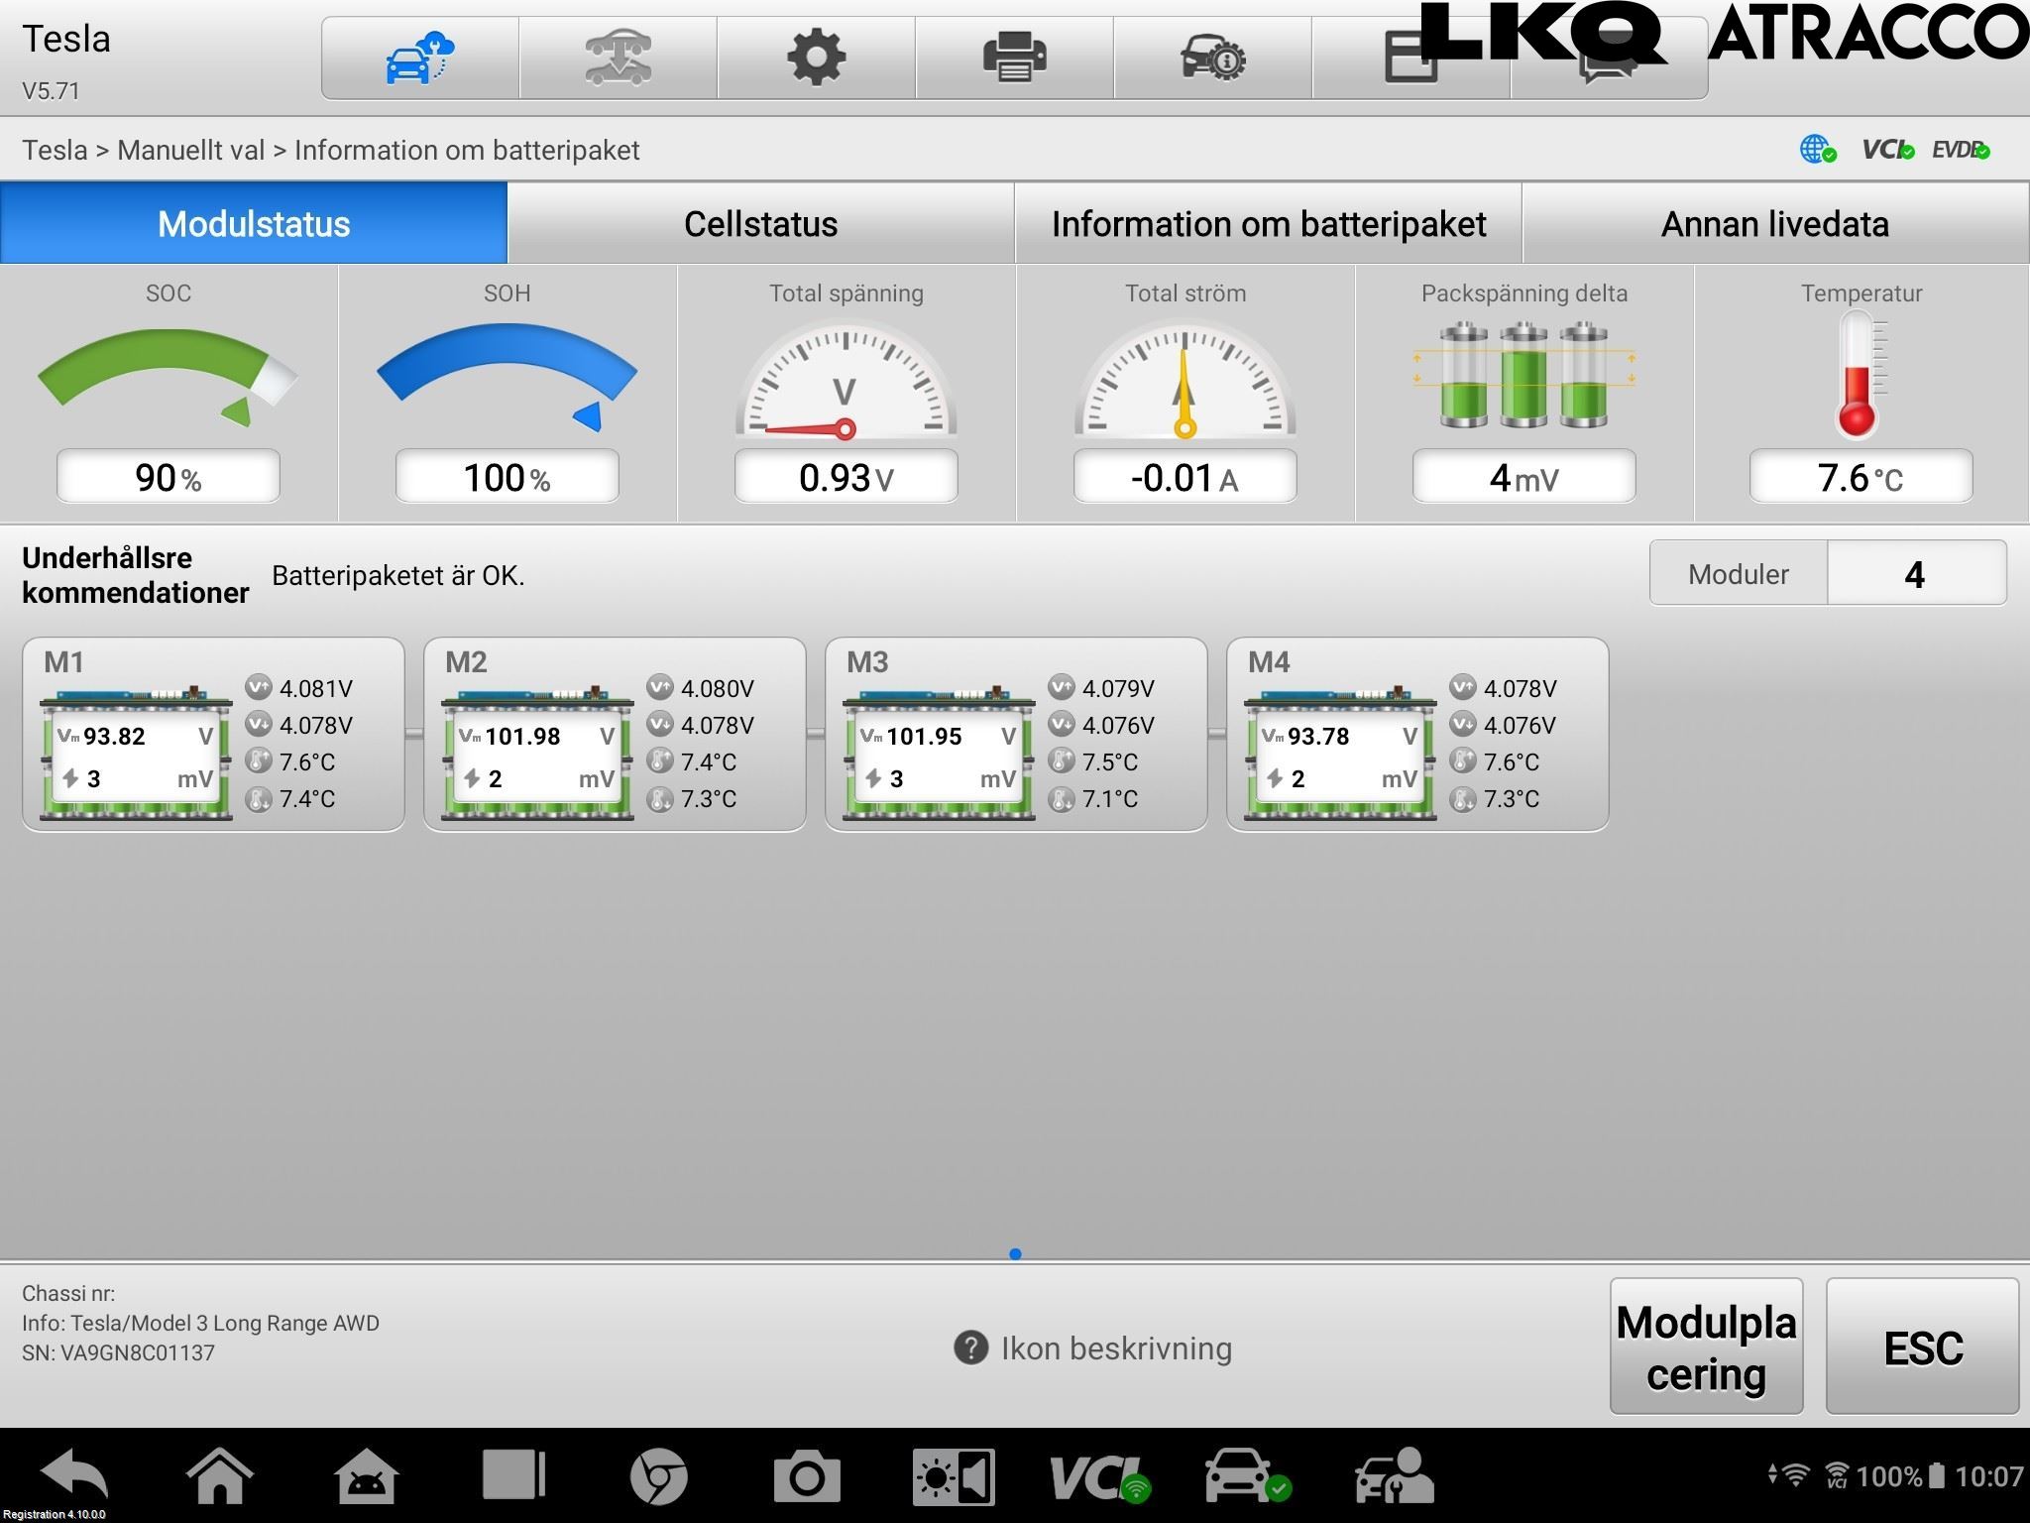
Task: Click the cloud vehicle diagnostics icon
Action: (419, 58)
